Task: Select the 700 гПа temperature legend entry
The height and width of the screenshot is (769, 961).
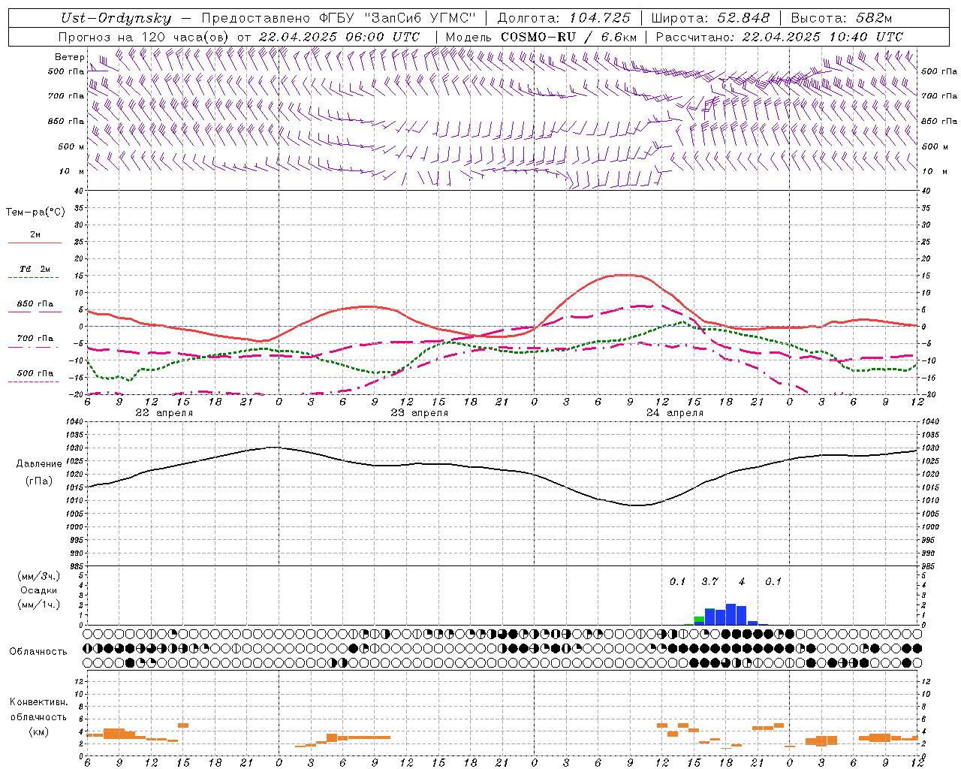Action: coord(35,339)
